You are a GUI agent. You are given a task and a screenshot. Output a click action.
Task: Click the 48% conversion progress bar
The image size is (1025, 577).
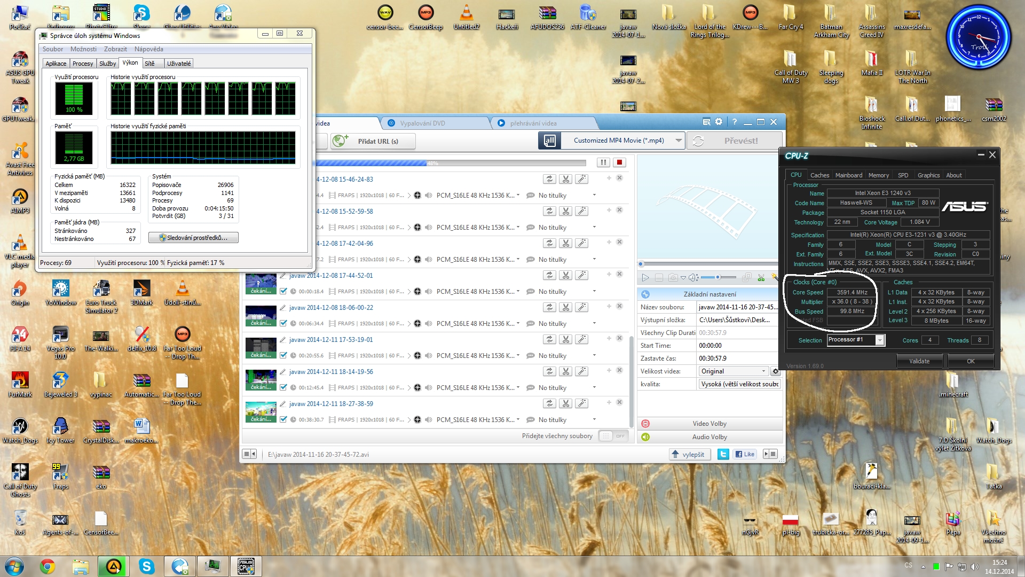[451, 163]
